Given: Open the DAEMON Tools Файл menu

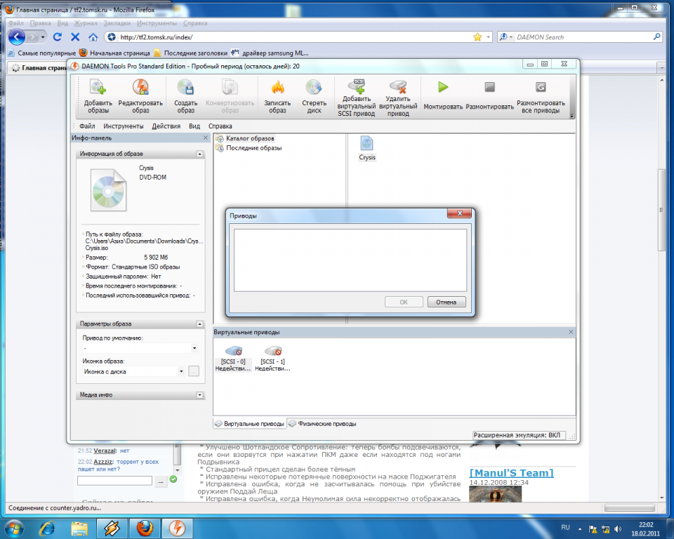Looking at the screenshot, I should (87, 126).
